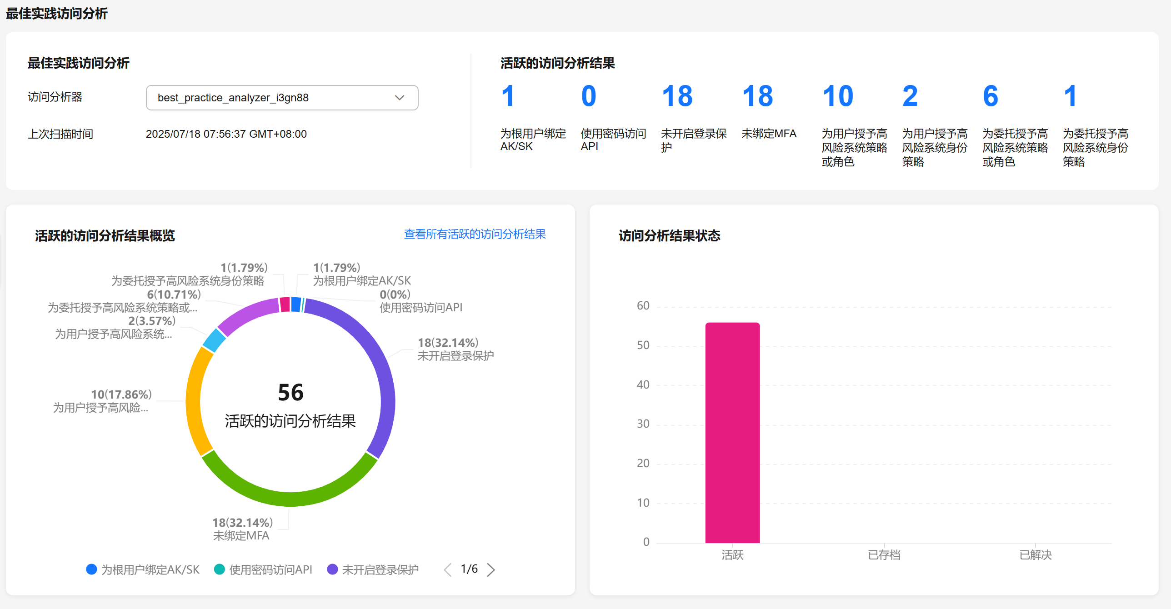Go to previous legend page arrow
The height and width of the screenshot is (609, 1171).
click(x=448, y=569)
